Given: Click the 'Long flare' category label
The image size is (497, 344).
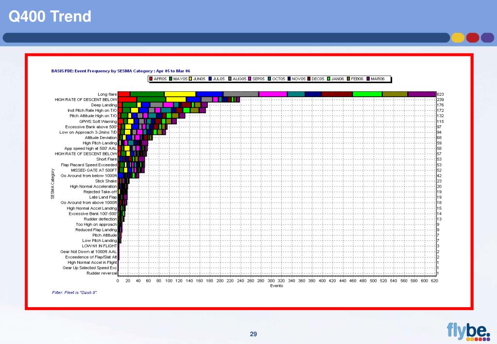Looking at the screenshot, I should [107, 94].
